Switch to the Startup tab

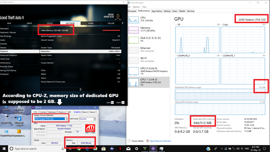point(167,11)
